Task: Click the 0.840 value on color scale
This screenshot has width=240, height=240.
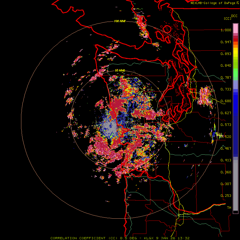Action: click(x=226, y=66)
